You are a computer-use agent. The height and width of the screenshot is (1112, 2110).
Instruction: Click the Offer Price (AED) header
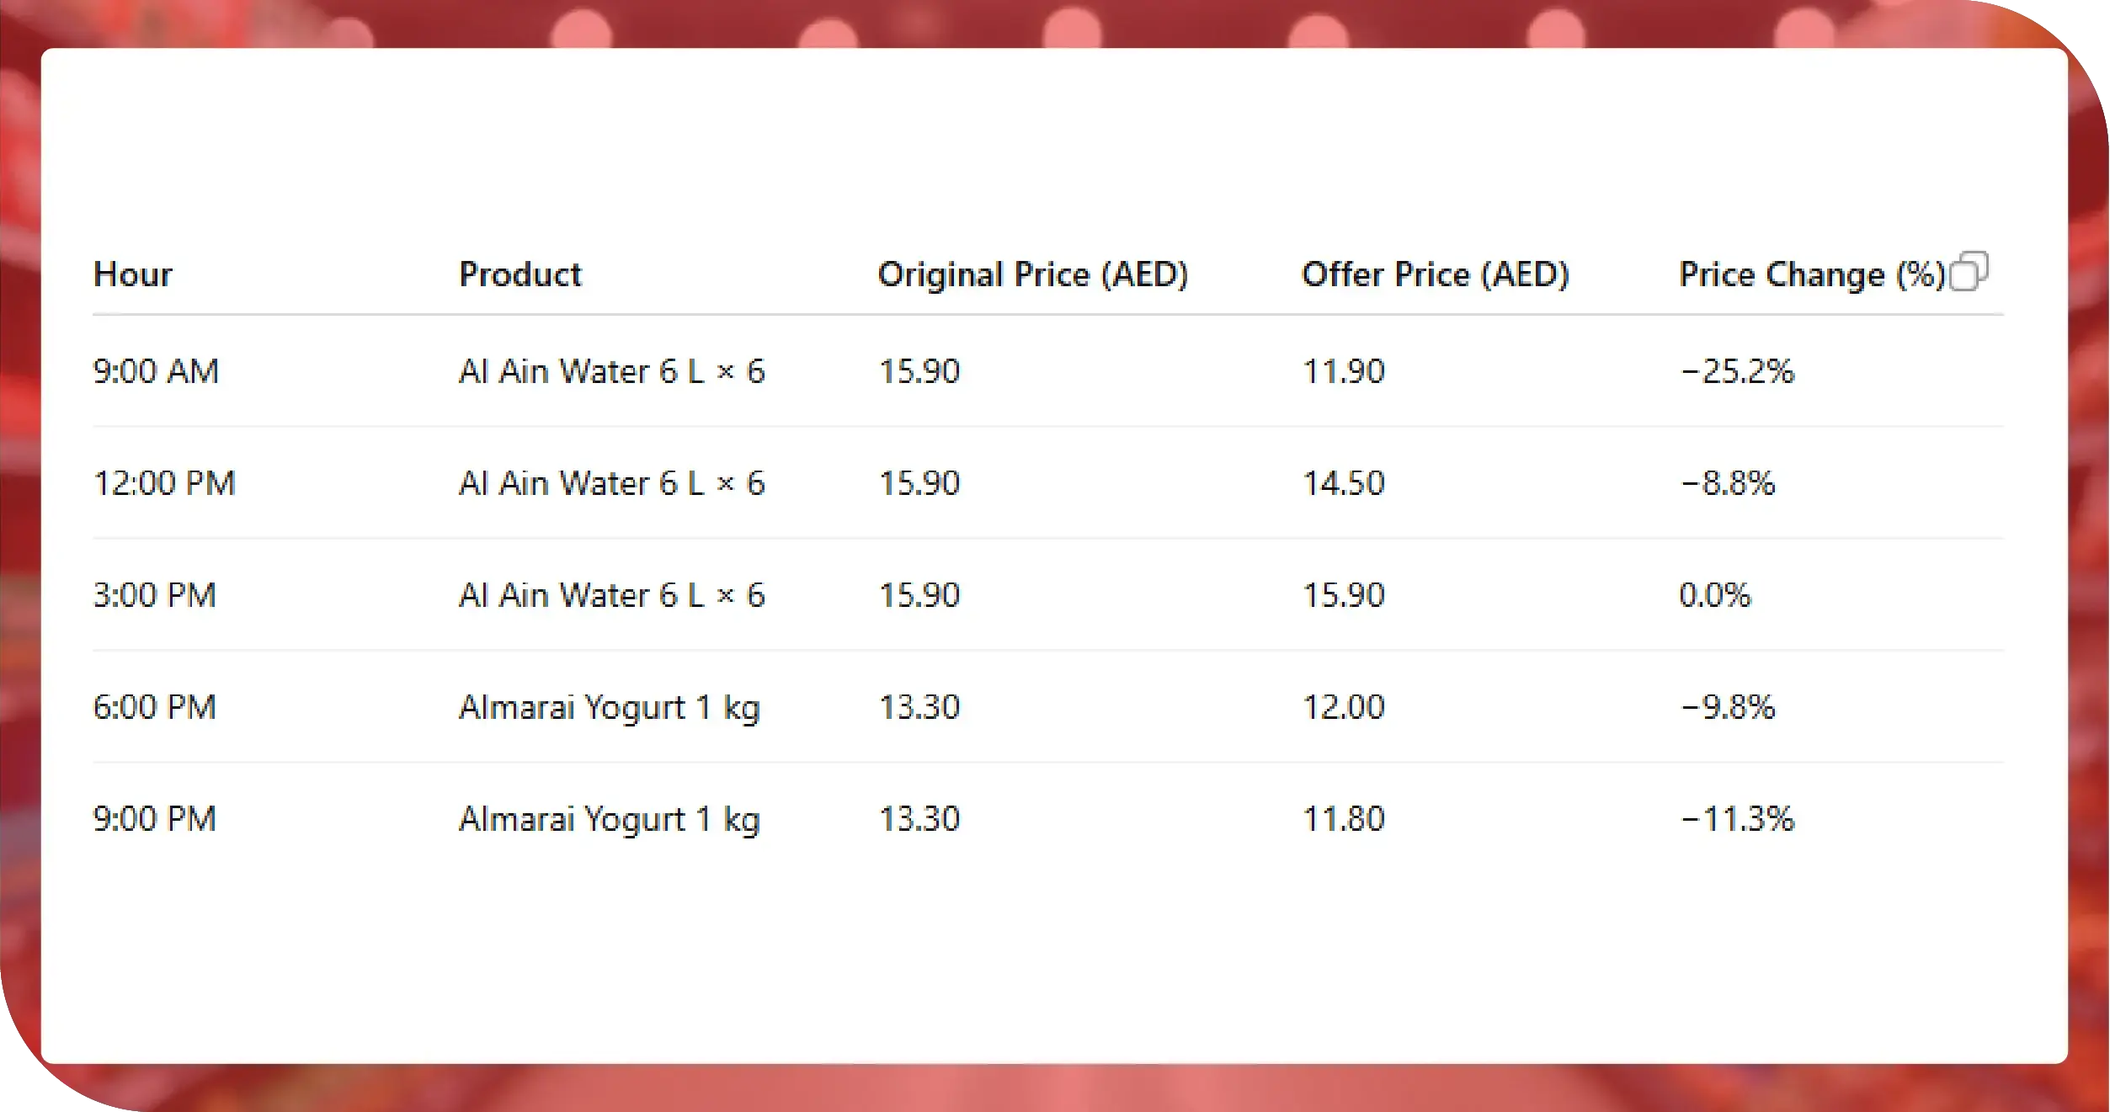coord(1435,274)
